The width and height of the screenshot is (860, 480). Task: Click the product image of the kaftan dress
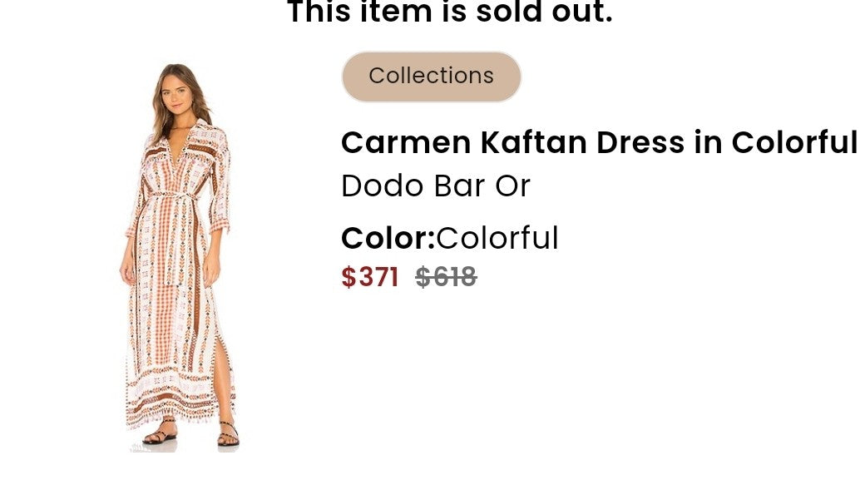pyautogui.click(x=179, y=250)
